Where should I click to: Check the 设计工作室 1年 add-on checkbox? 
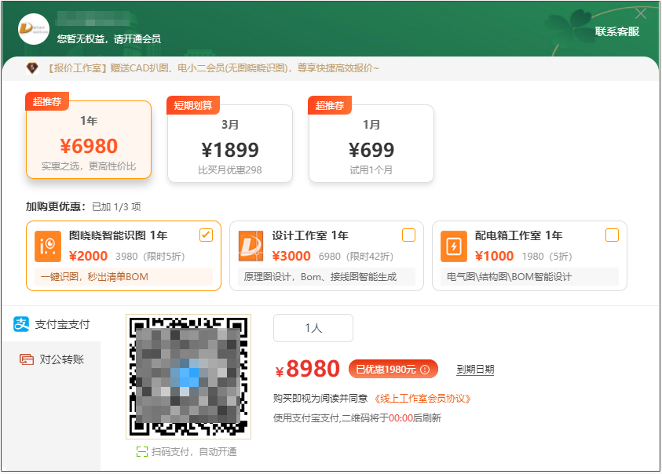[x=408, y=235]
